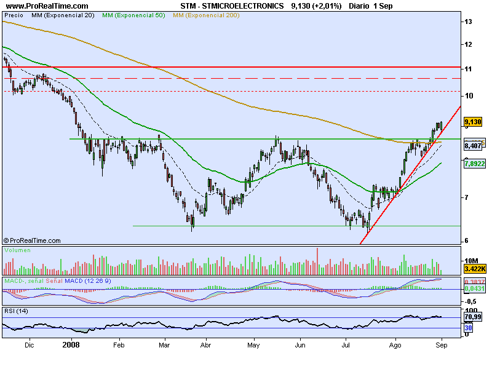This screenshot has width=492, height=369.
Task: Click the Dic month label
Action: (x=29, y=345)
